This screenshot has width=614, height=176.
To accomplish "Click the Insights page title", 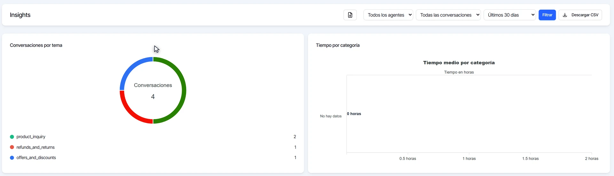I will point(20,15).
